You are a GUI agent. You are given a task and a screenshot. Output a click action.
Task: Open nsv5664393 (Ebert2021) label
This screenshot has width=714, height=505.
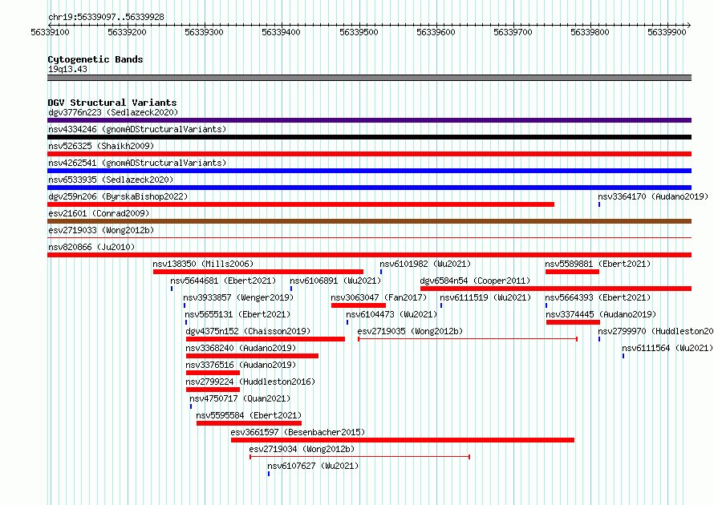click(x=598, y=297)
